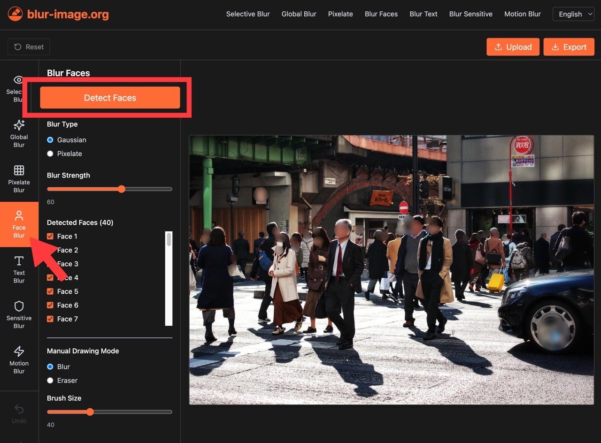The height and width of the screenshot is (443, 601).
Task: Select the Gaussian blur type radio
Action: tap(50, 140)
